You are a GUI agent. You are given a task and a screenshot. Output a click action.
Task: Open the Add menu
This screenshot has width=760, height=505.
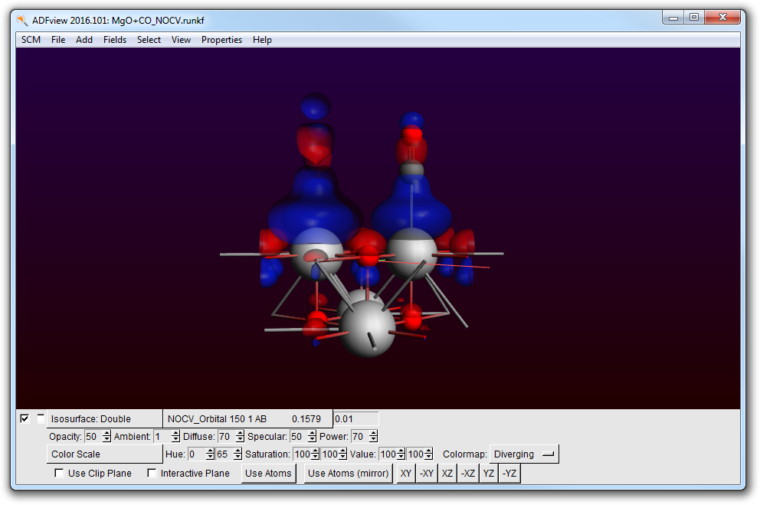pos(84,40)
